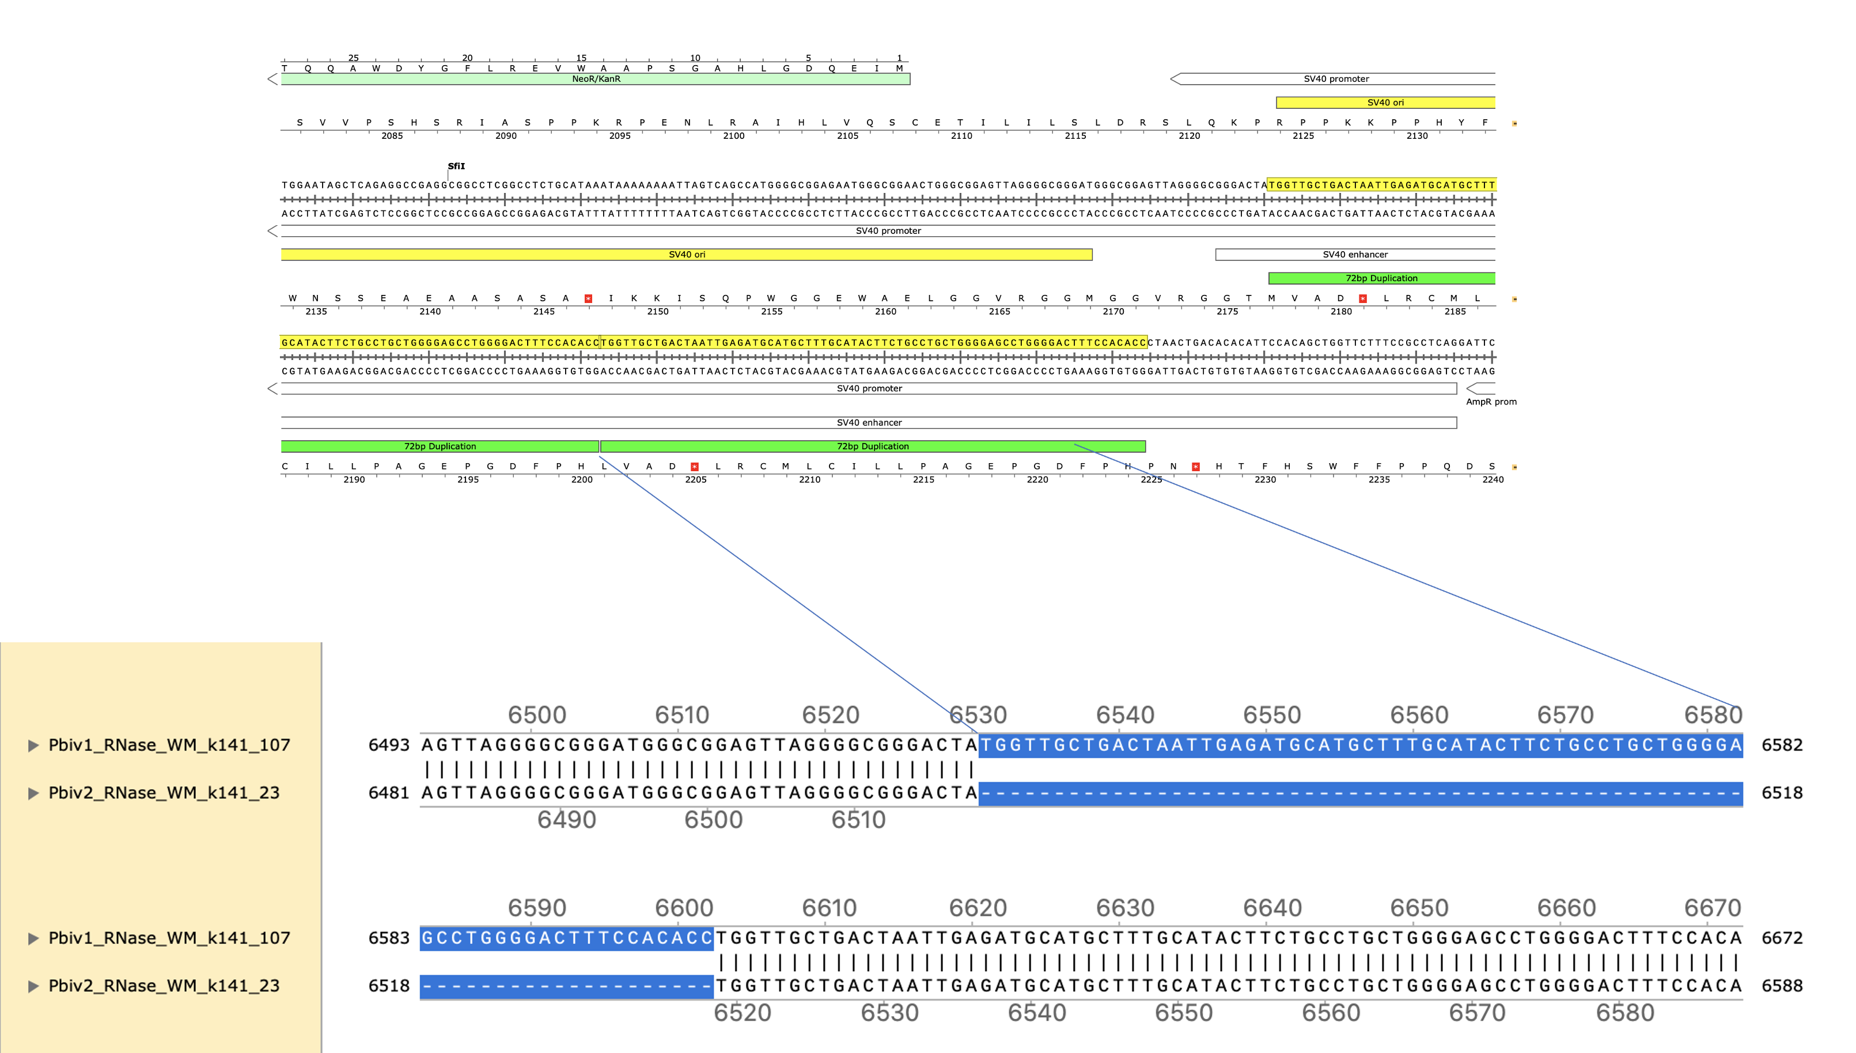This screenshot has height=1053, width=1856.
Task: Expand Pbiv2_RNase_WM_k141_23 in the first alignment block
Action: [x=33, y=793]
